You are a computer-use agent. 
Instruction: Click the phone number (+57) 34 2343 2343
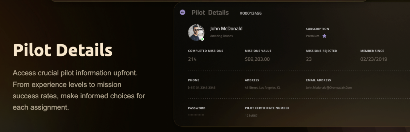point(202,88)
